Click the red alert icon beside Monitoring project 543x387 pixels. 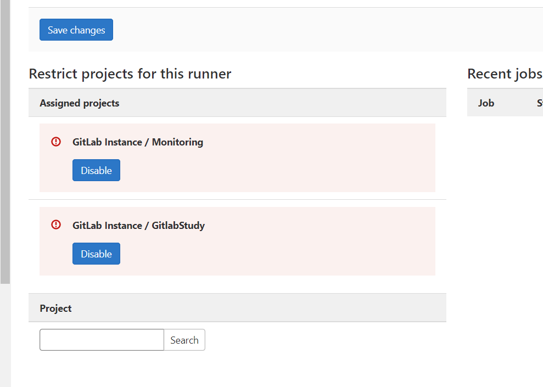(55, 142)
